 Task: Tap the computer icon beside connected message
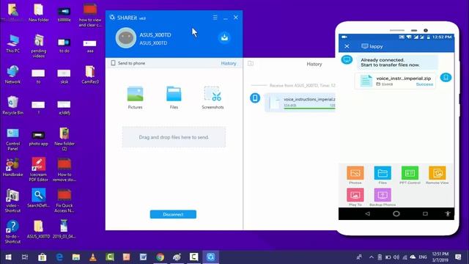click(x=347, y=59)
